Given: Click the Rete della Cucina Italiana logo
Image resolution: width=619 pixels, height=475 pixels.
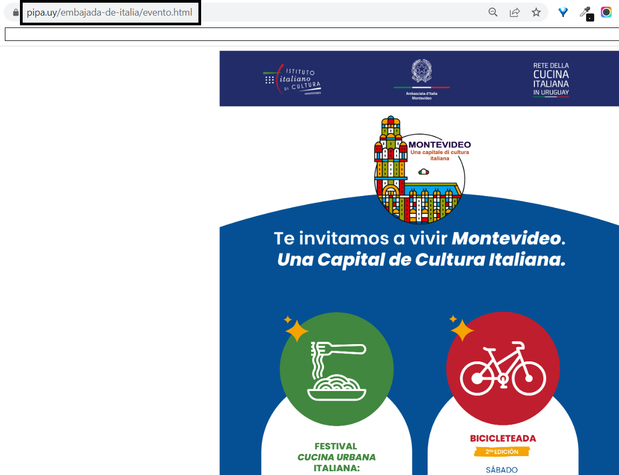Looking at the screenshot, I should 551,79.
